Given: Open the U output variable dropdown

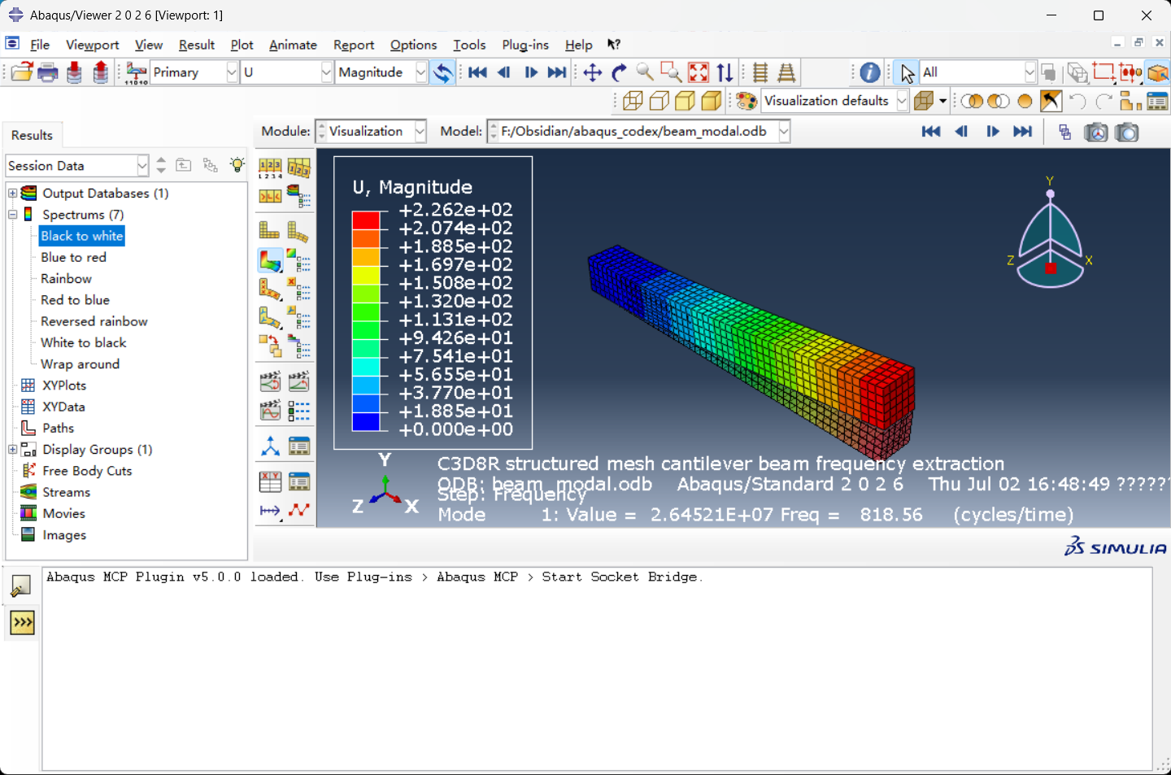Looking at the screenshot, I should 326,72.
